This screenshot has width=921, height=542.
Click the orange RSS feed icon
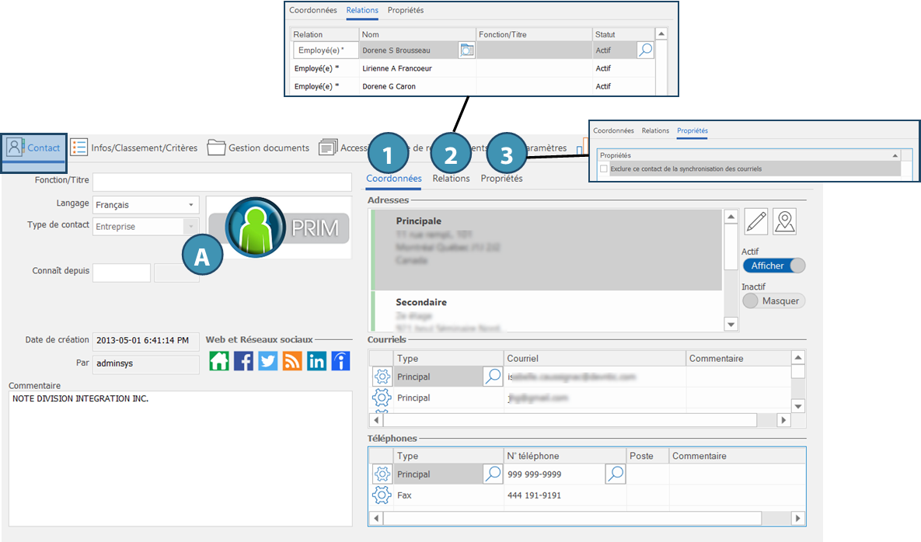292,361
